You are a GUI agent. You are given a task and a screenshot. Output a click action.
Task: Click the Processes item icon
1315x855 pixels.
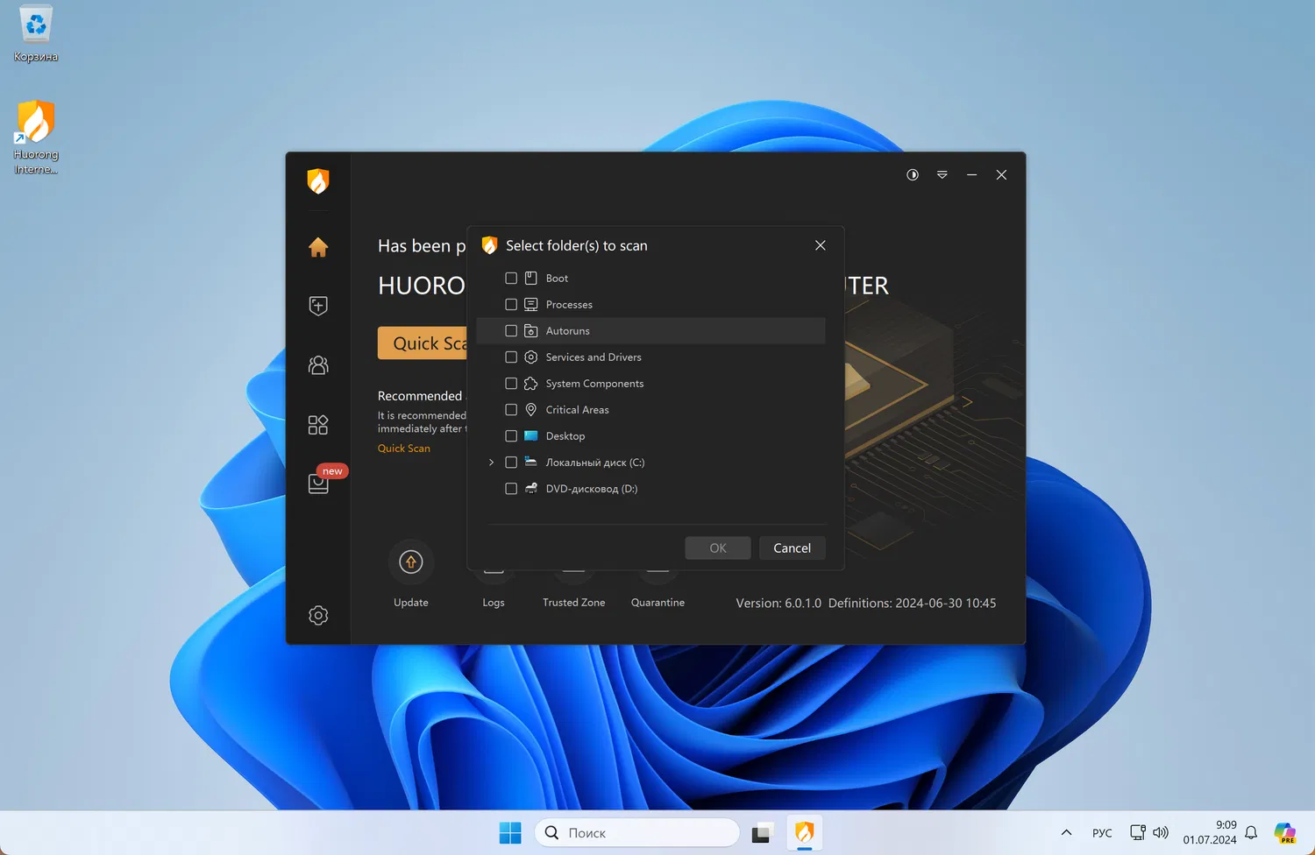point(530,305)
